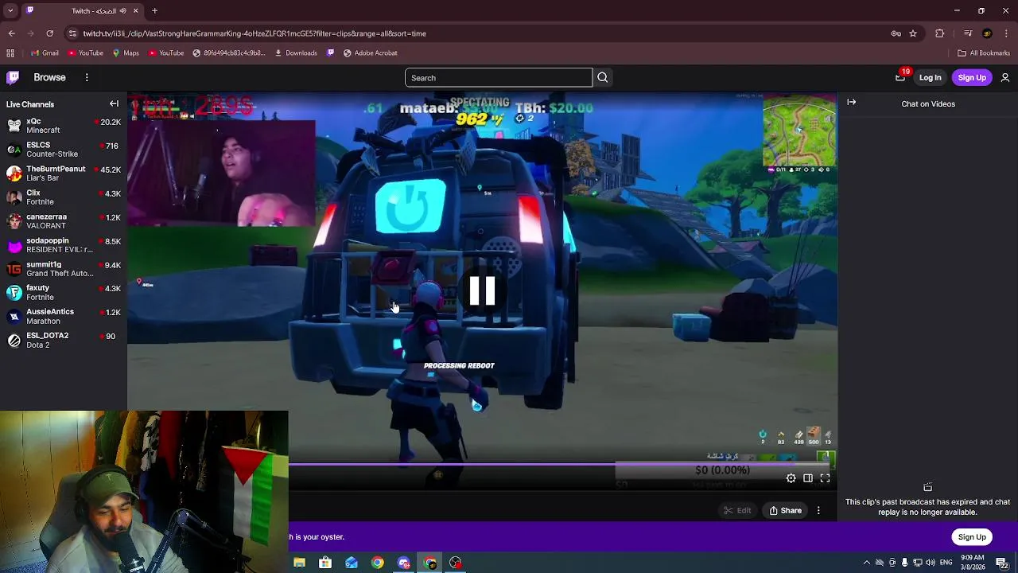
Task: Open the Adobe Acrobat bookmark
Action: pos(371,53)
